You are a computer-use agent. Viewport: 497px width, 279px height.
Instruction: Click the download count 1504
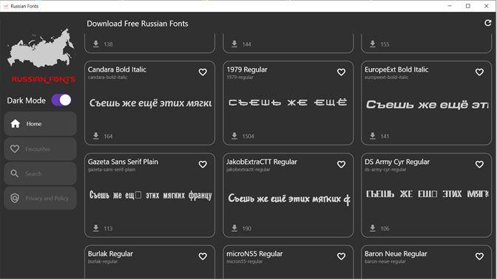coord(248,137)
